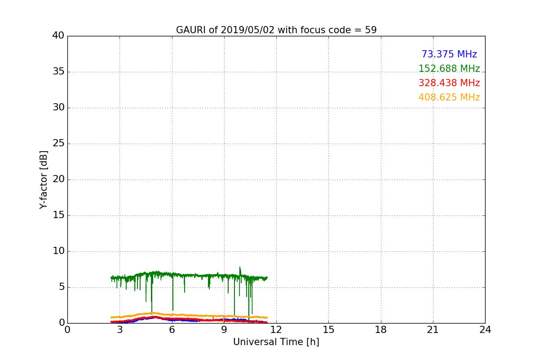Click the y-axis tick label '15'
539x359 pixels.
[58, 215]
